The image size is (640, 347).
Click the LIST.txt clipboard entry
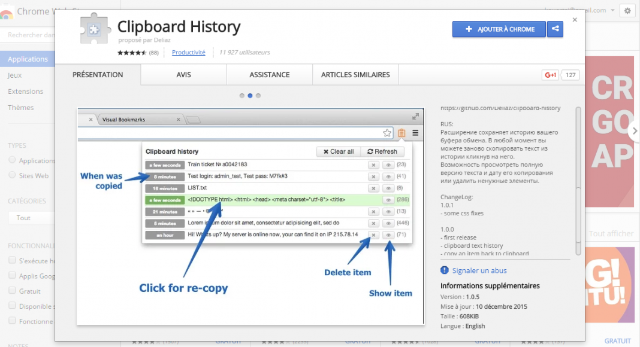(x=197, y=188)
